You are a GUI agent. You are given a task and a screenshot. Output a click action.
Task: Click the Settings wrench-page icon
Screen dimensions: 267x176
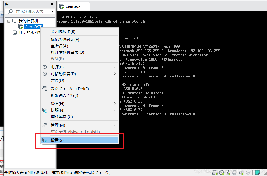tap(45, 140)
